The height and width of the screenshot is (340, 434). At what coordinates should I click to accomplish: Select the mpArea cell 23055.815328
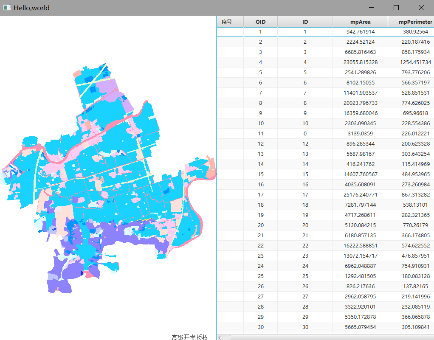pyautogui.click(x=360, y=62)
